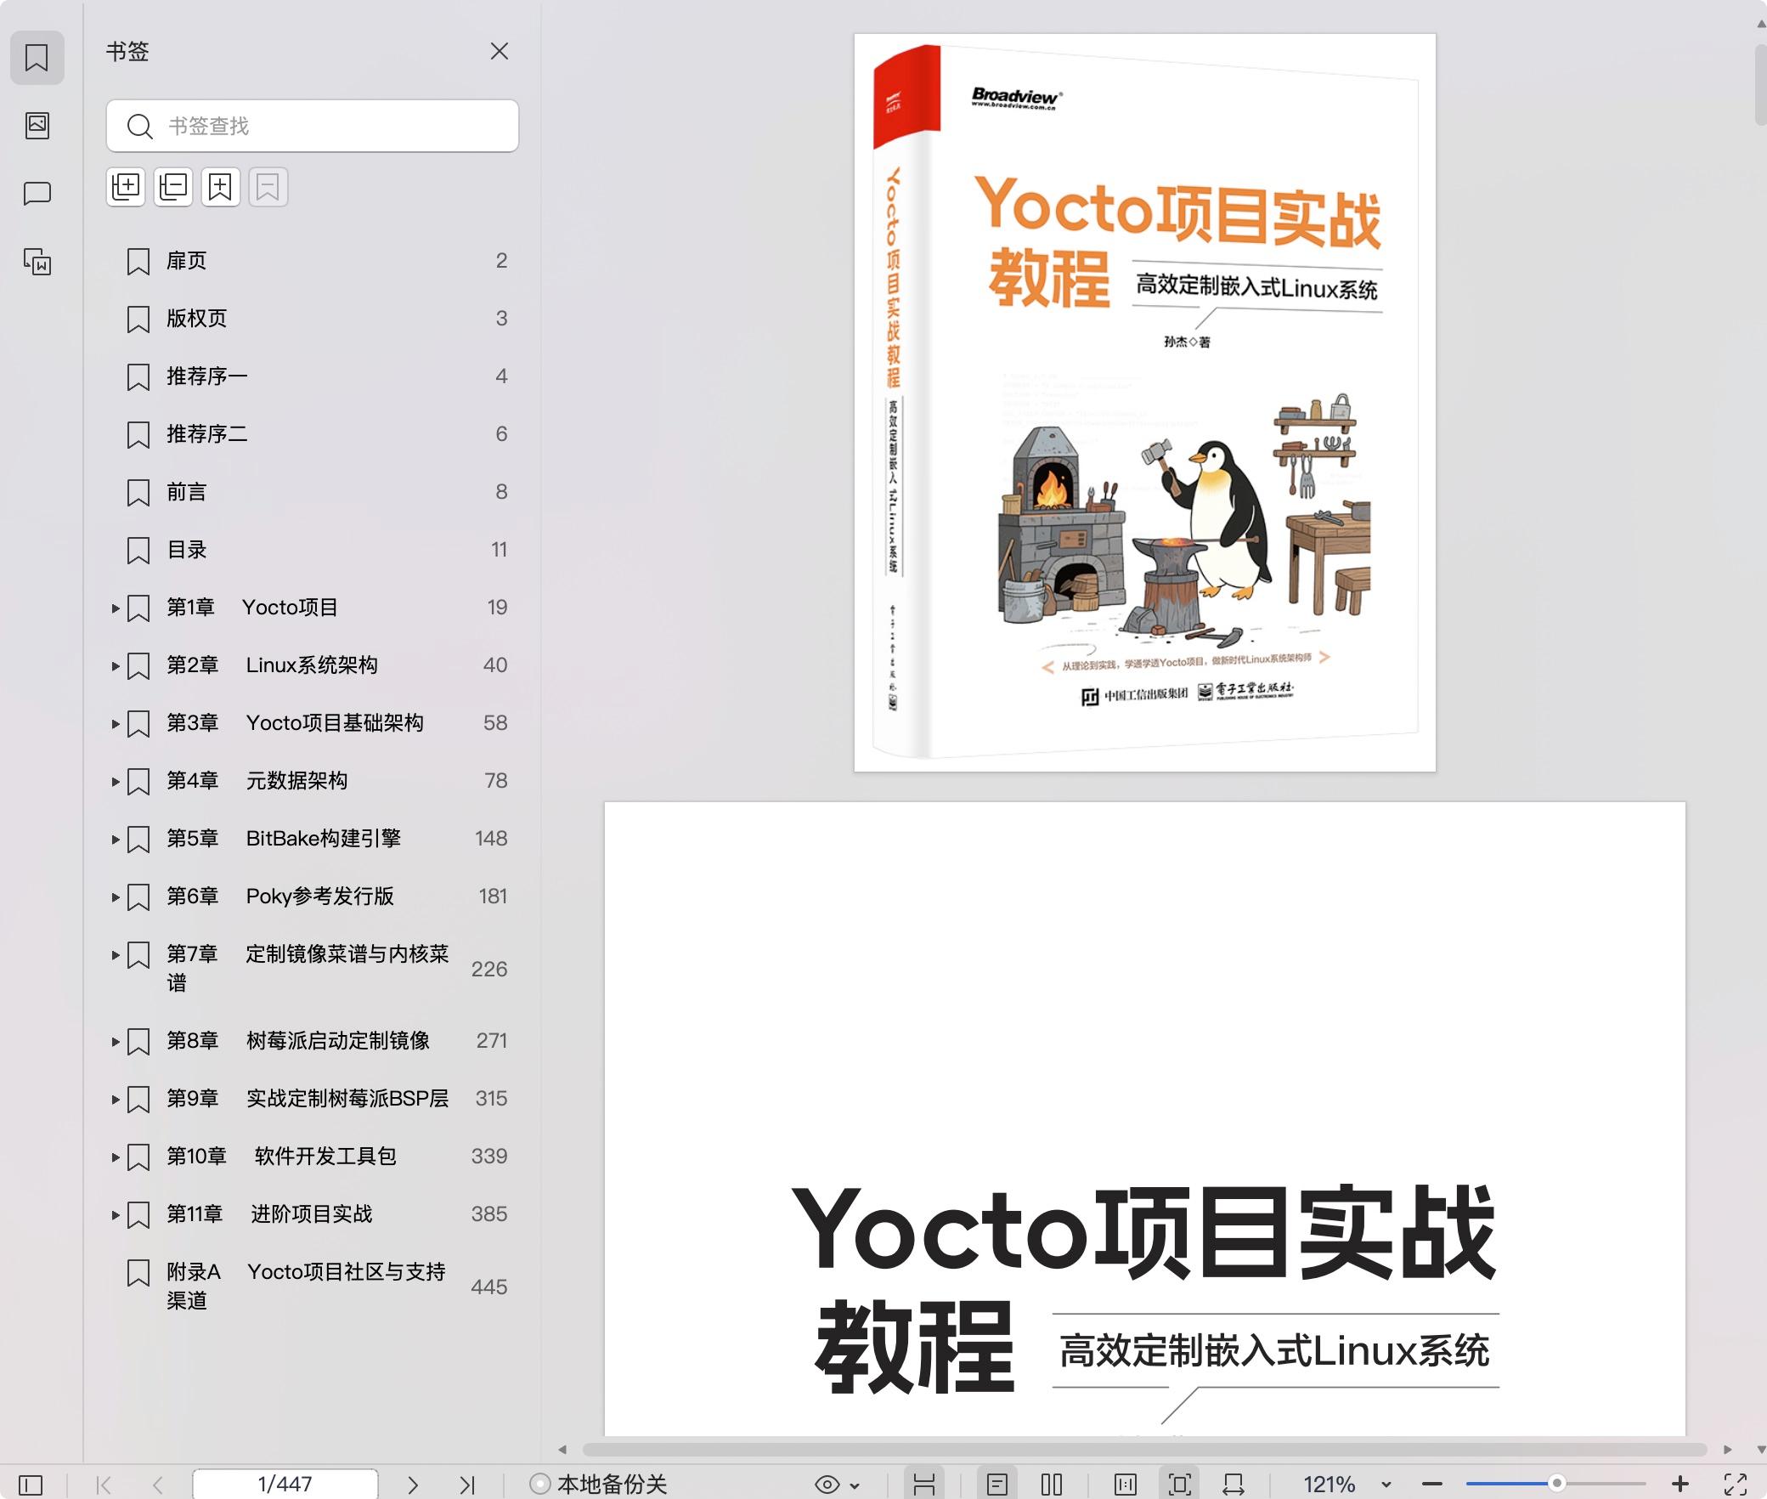The width and height of the screenshot is (1767, 1499).
Task: Expand chapter 5 BitBake构建引擎 bookmark
Action: coord(116,839)
